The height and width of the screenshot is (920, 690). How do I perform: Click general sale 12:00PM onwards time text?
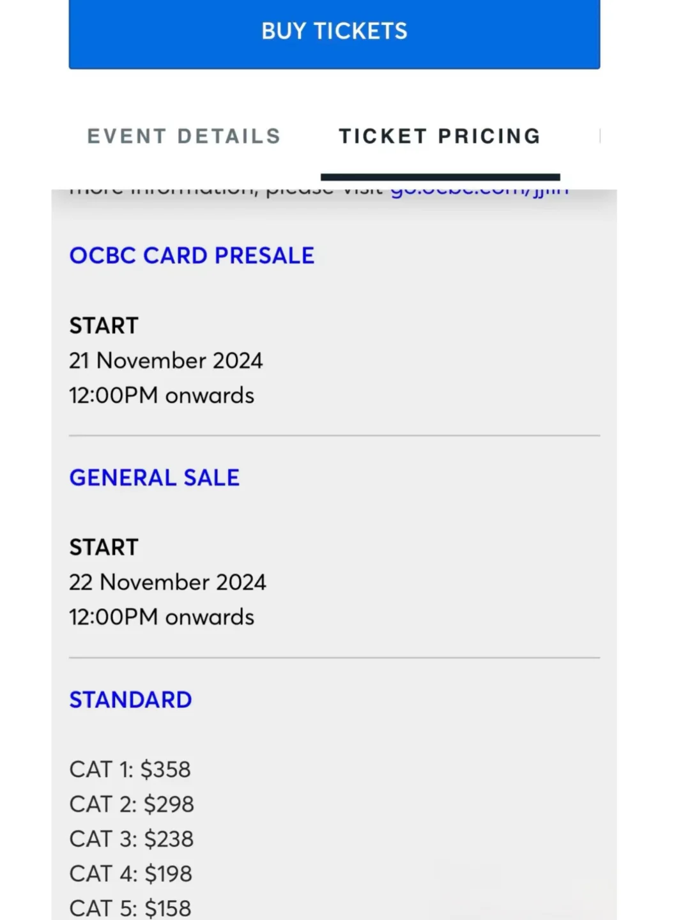coord(162,617)
